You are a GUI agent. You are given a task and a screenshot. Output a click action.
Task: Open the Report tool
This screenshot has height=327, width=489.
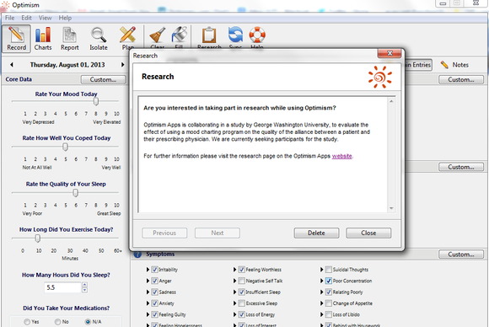(69, 38)
